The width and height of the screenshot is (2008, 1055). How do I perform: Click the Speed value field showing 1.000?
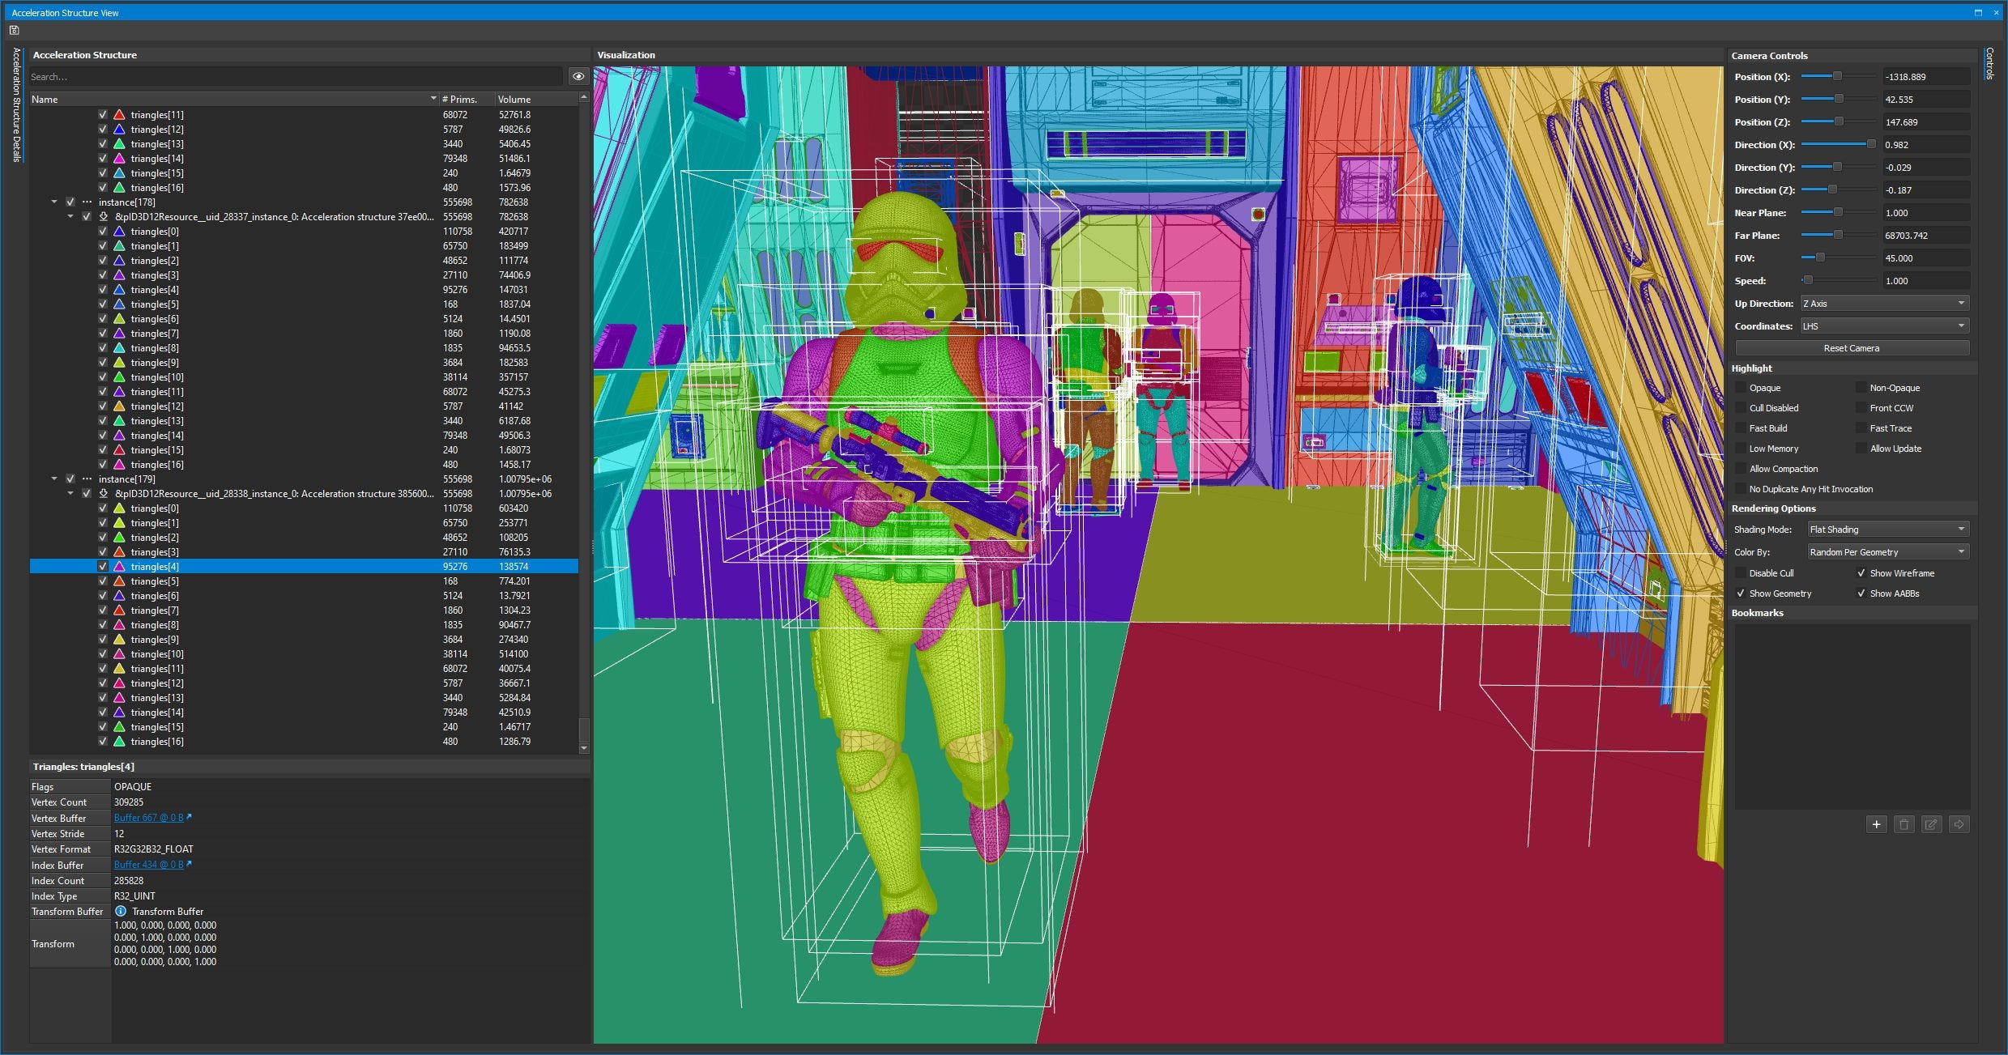click(1926, 281)
